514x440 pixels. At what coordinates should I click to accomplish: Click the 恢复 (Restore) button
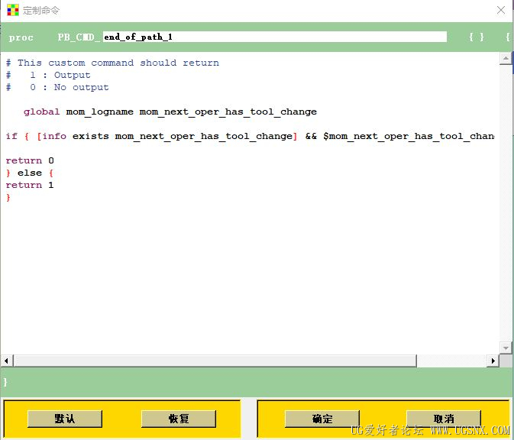point(179,419)
